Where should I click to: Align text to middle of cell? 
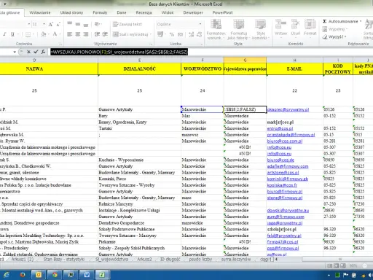coord(78,24)
